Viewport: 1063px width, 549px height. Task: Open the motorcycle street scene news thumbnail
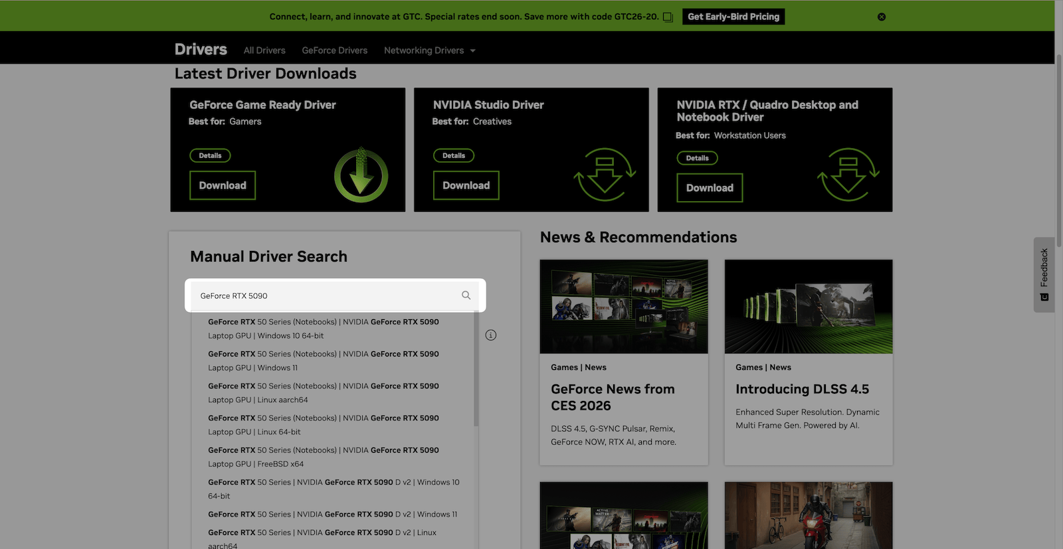tap(809, 516)
